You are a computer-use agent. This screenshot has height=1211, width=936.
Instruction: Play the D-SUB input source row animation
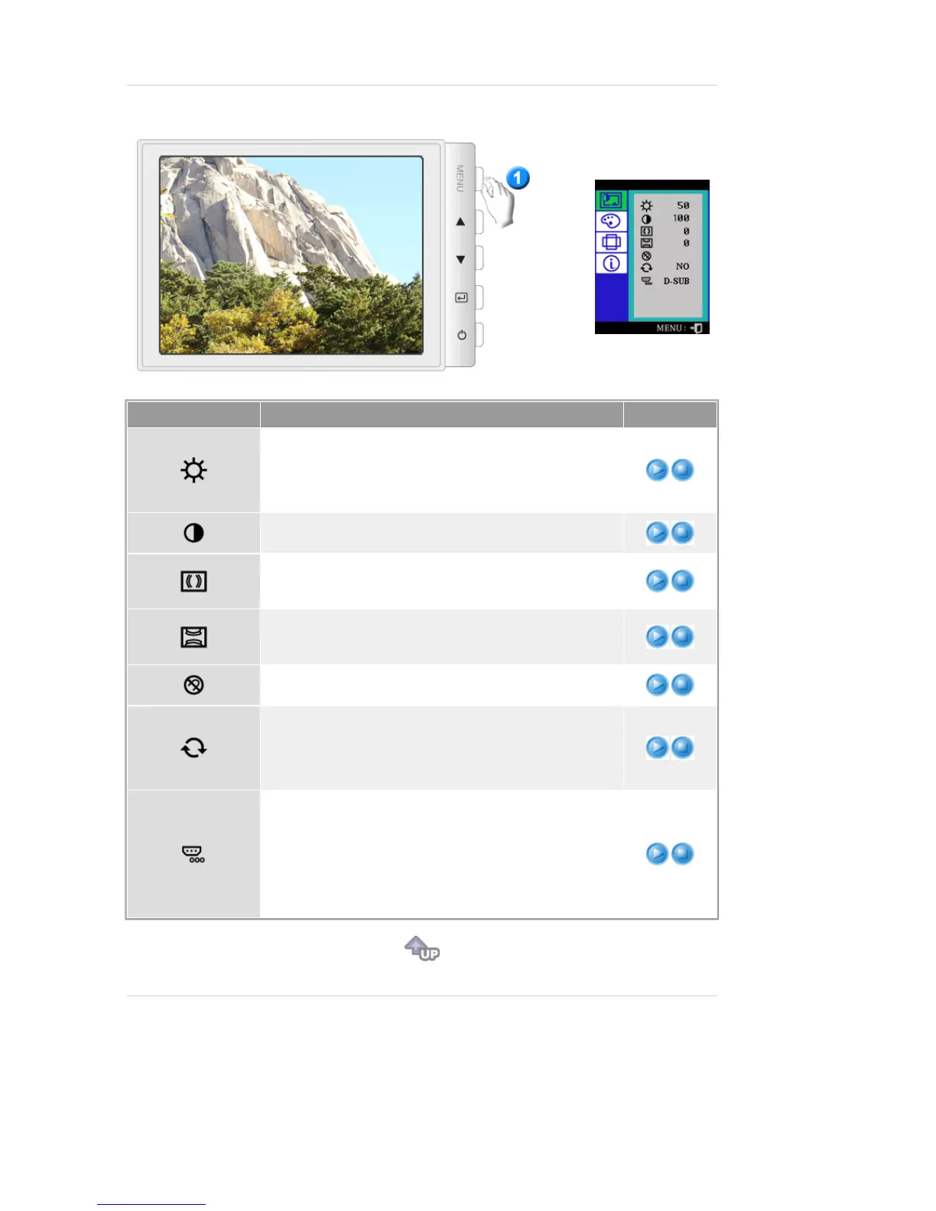pyautogui.click(x=657, y=853)
